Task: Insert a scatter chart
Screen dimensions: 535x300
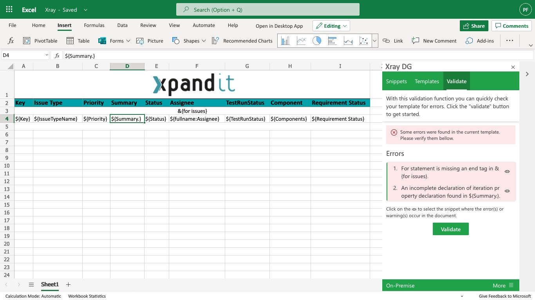Action: [x=363, y=41]
